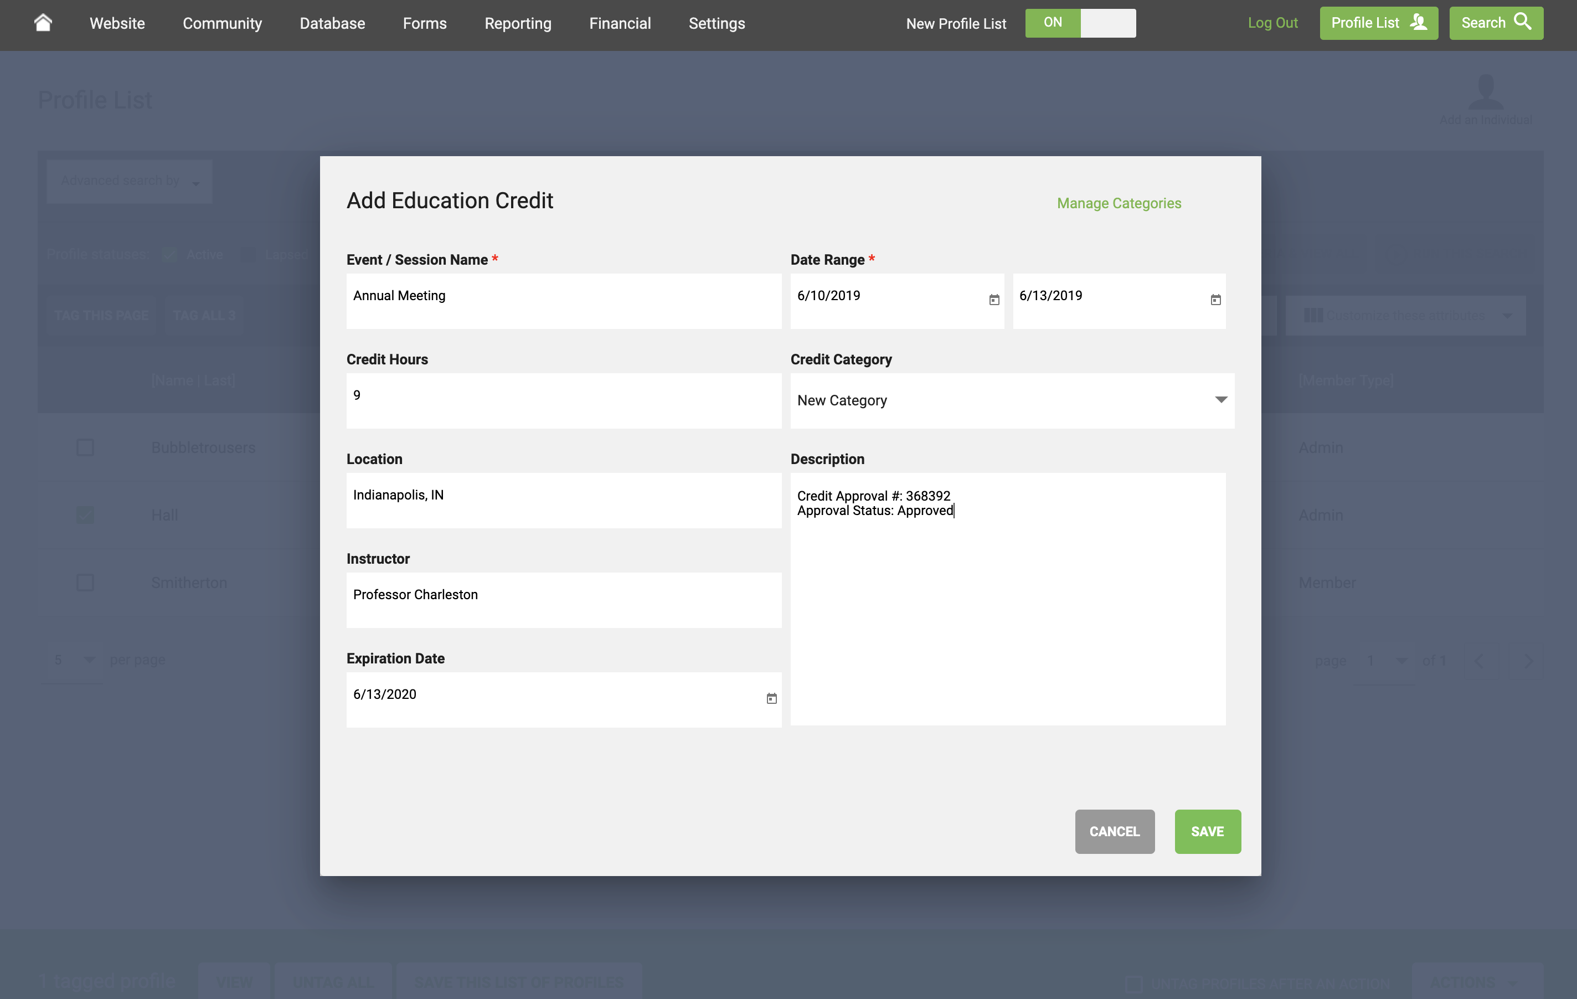
Task: Click the Tag All 3 button
Action: (x=204, y=315)
